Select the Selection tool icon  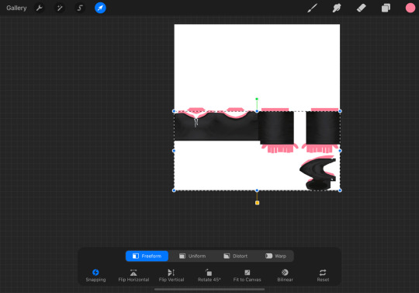(x=80, y=8)
